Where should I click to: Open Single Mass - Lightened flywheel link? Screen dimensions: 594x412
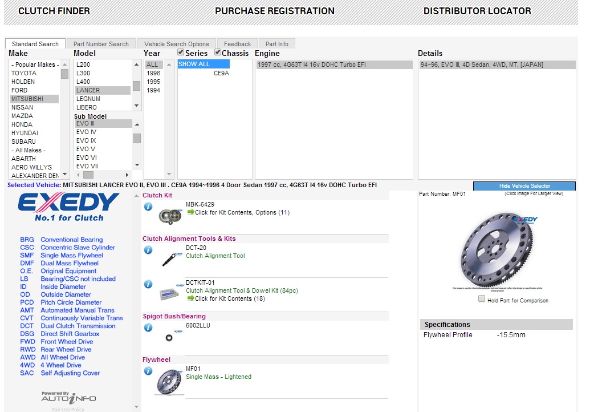pos(218,377)
